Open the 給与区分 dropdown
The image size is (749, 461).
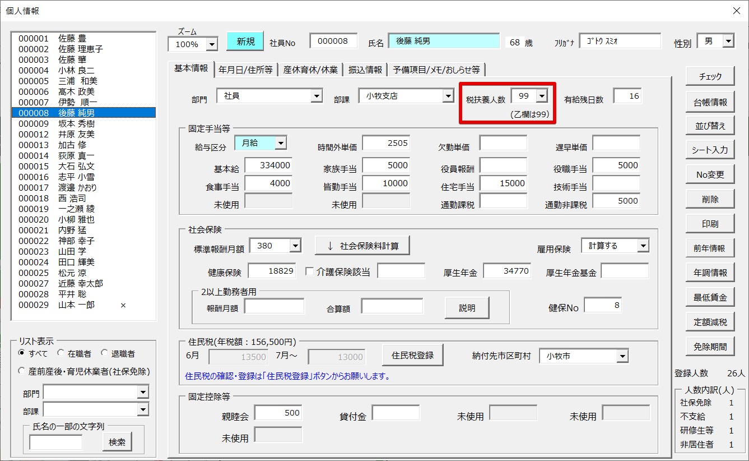280,143
